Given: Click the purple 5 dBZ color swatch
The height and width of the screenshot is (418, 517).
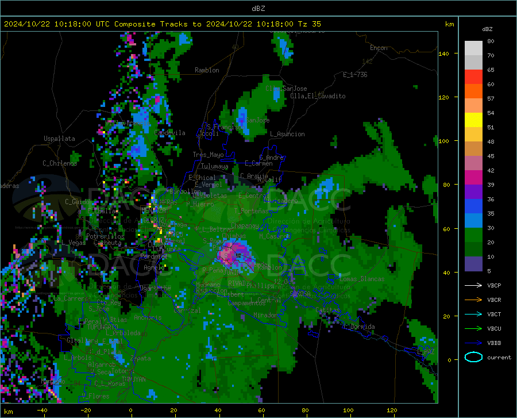Looking at the screenshot, I should pyautogui.click(x=473, y=263).
